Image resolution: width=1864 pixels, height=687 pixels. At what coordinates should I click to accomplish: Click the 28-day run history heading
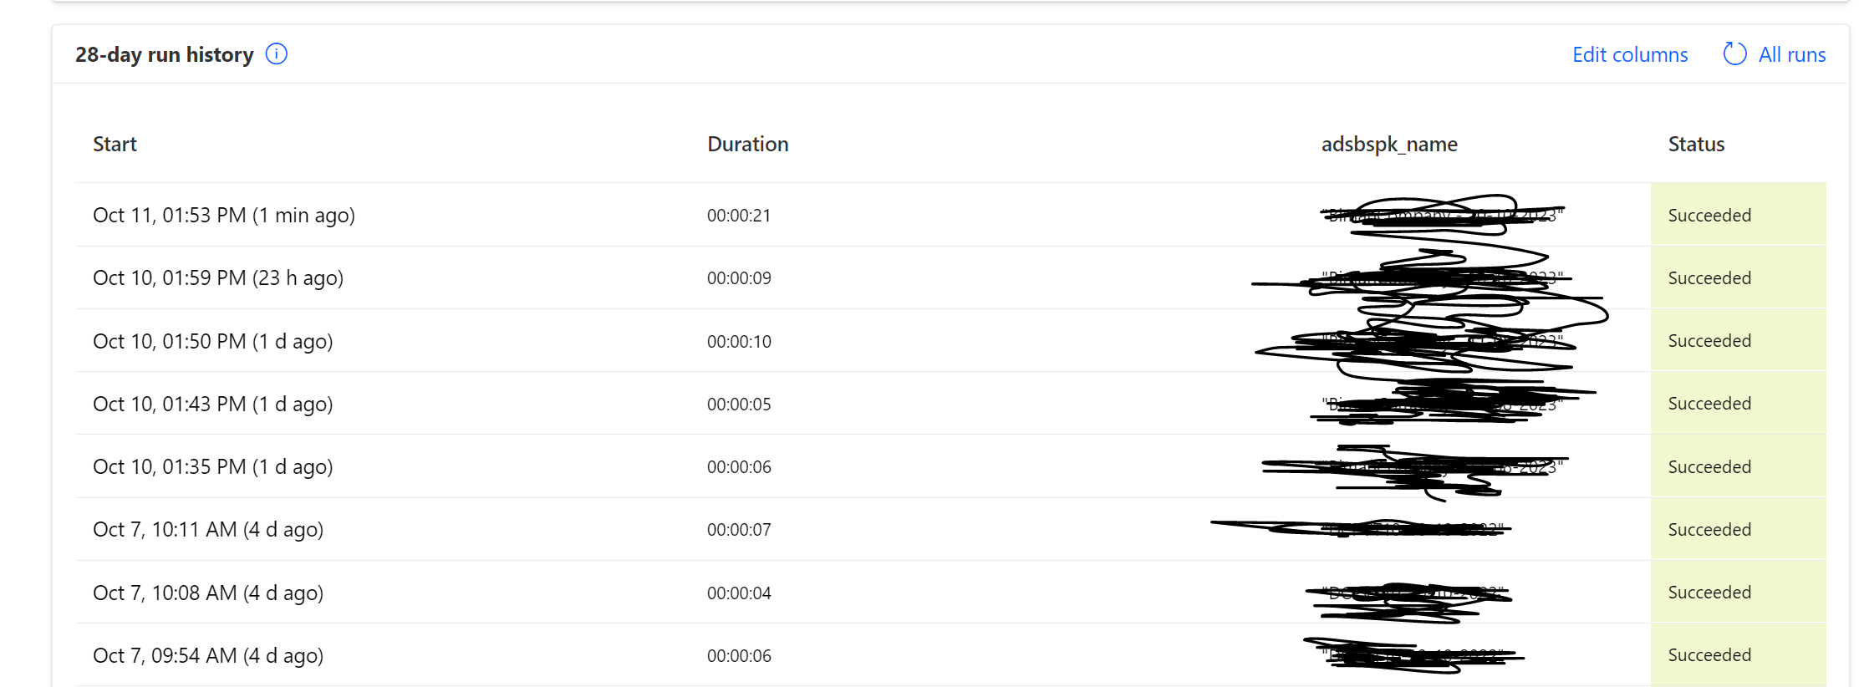pos(164,55)
